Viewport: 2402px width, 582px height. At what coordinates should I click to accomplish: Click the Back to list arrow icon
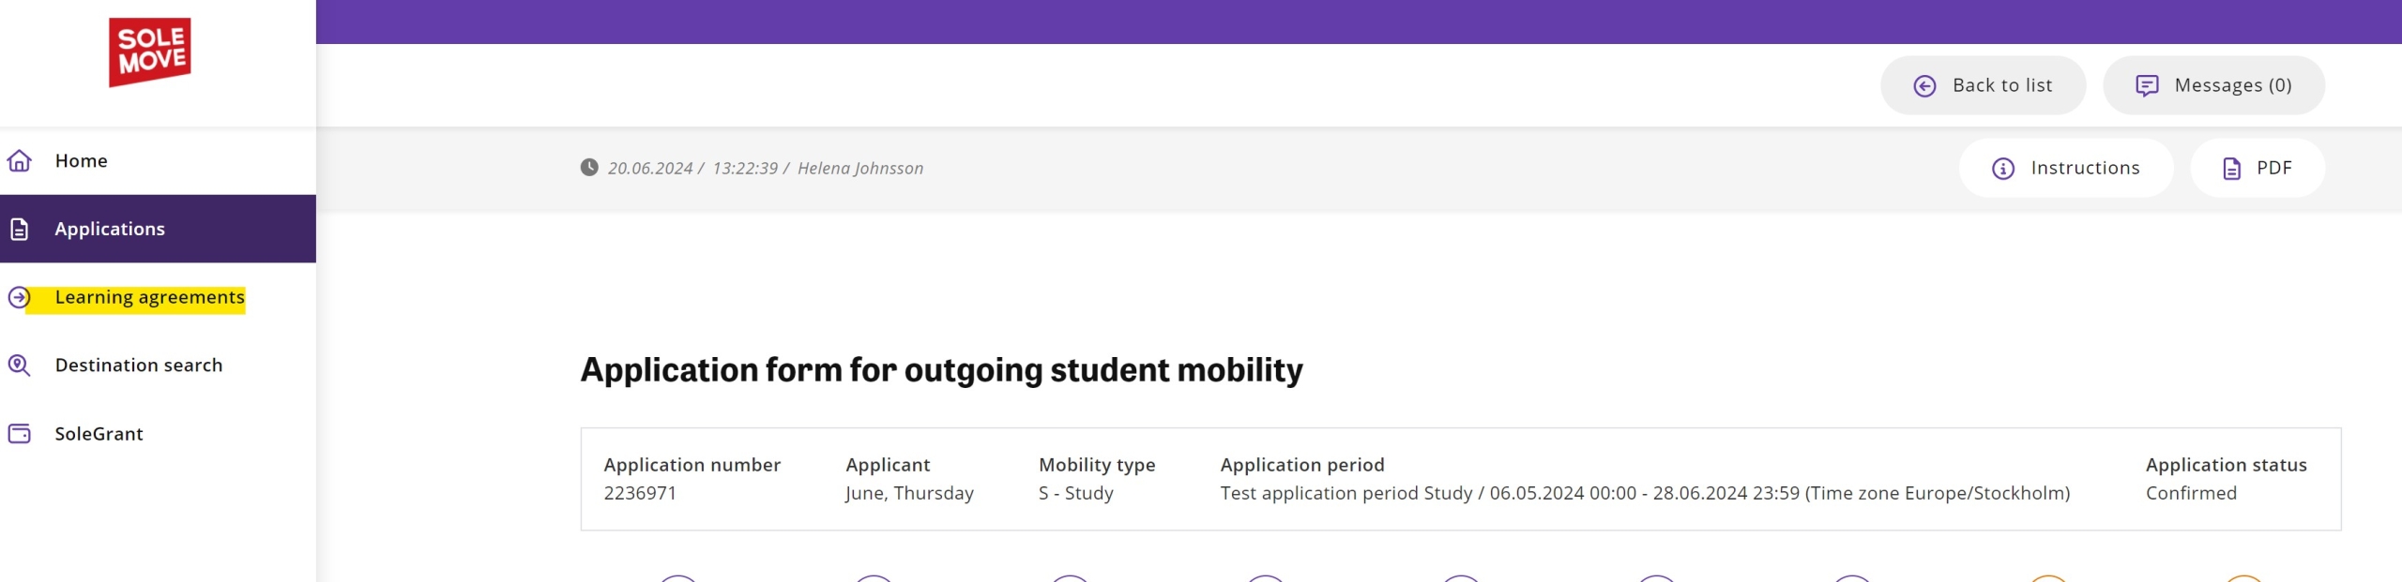1924,86
